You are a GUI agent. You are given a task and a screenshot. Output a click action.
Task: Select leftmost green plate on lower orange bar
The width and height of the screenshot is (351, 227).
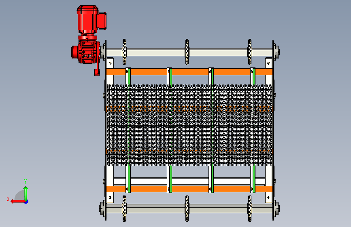coord(129,178)
